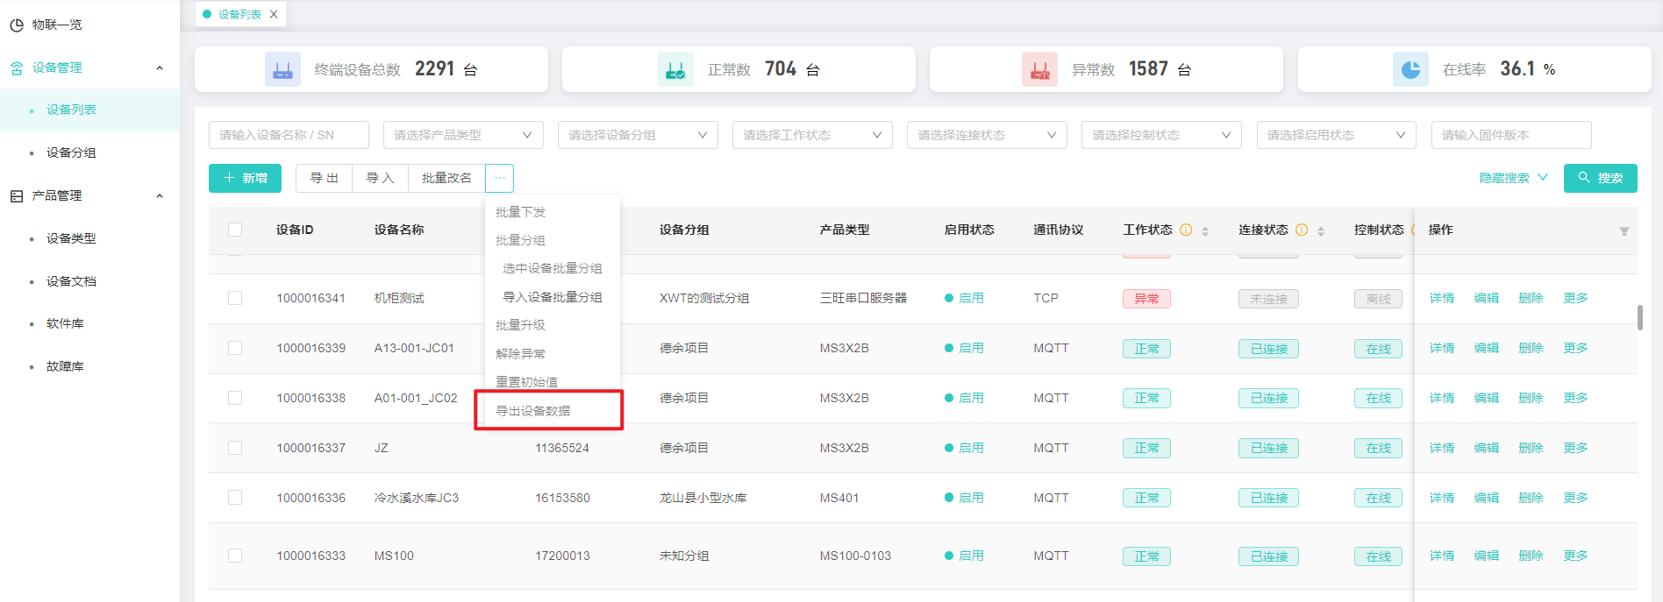The height and width of the screenshot is (602, 1663).
Task: Click the normal devices count icon
Action: [675, 69]
